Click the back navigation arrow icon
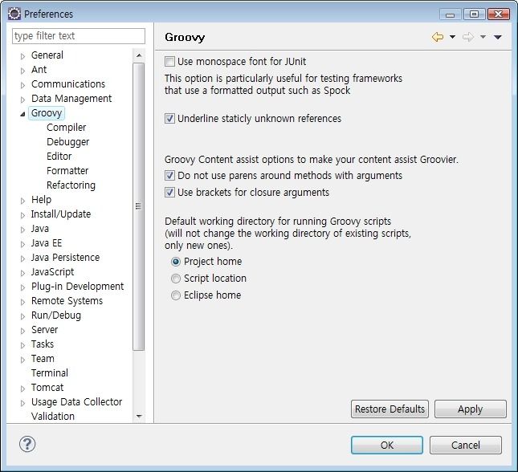518x472 pixels. click(438, 37)
